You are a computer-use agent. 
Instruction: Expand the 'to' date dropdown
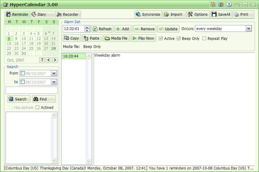tap(54, 82)
